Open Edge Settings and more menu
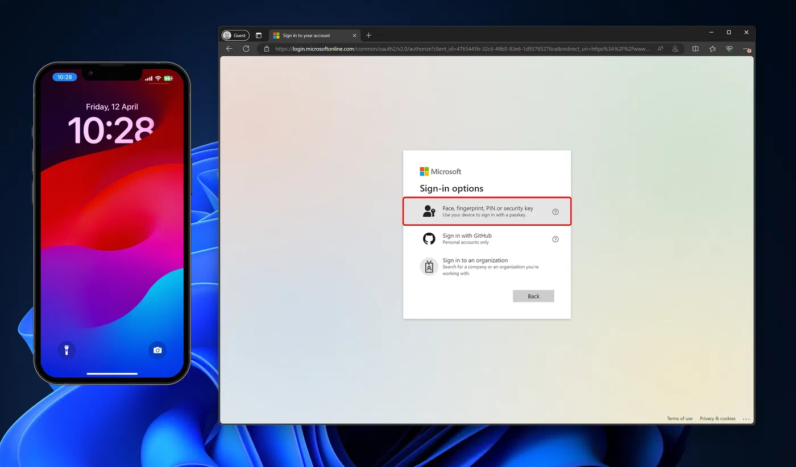The height and width of the screenshot is (467, 796). [x=747, y=49]
